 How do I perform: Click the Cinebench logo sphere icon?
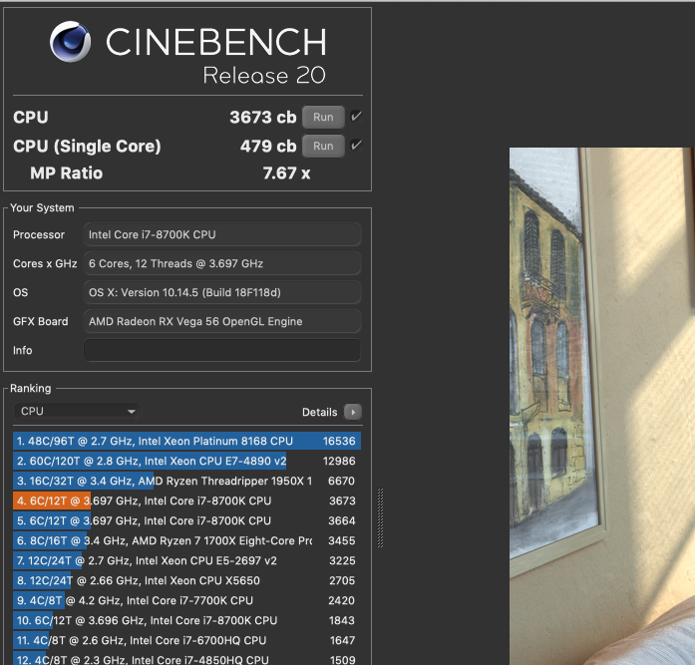pyautogui.click(x=71, y=41)
